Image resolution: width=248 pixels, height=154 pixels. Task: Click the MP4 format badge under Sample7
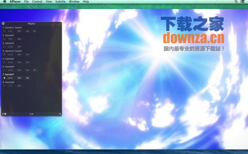point(19,78)
